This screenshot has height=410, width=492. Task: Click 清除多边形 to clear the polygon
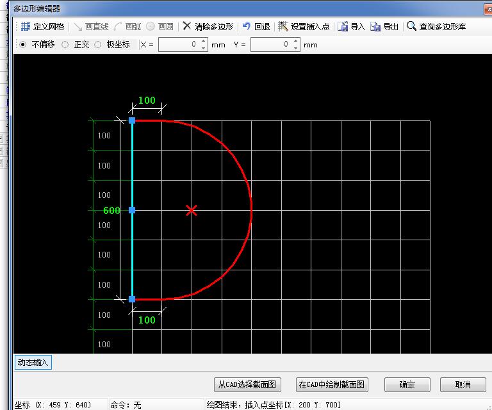tap(208, 27)
